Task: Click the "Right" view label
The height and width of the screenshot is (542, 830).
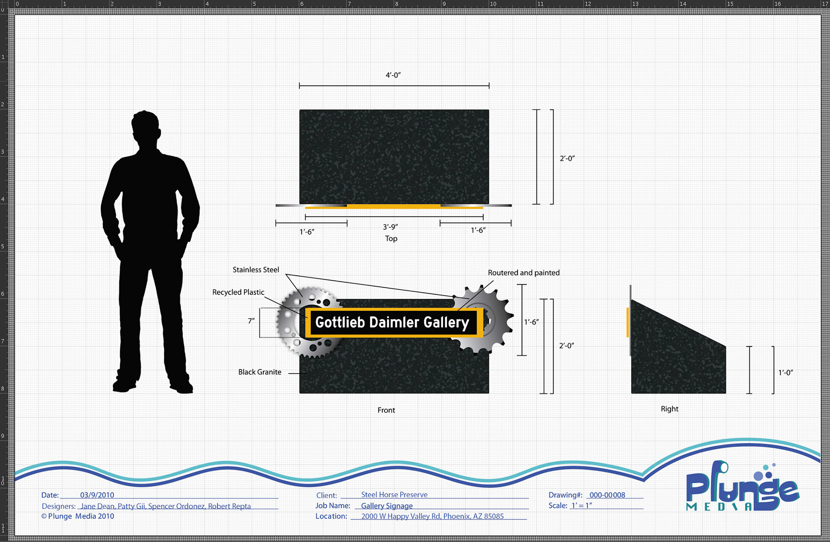Action: (x=670, y=409)
